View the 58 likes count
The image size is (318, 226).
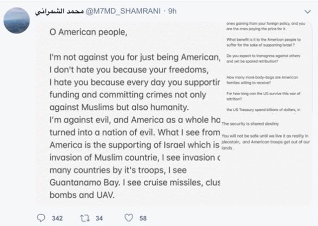(x=143, y=218)
